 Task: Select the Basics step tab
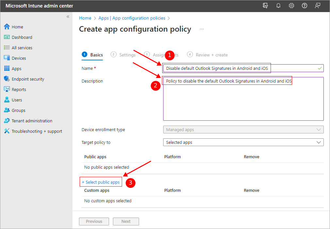click(x=92, y=55)
